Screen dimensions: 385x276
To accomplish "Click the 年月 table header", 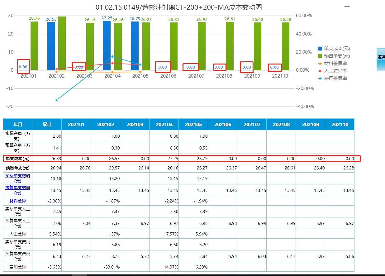I will coord(18,124).
